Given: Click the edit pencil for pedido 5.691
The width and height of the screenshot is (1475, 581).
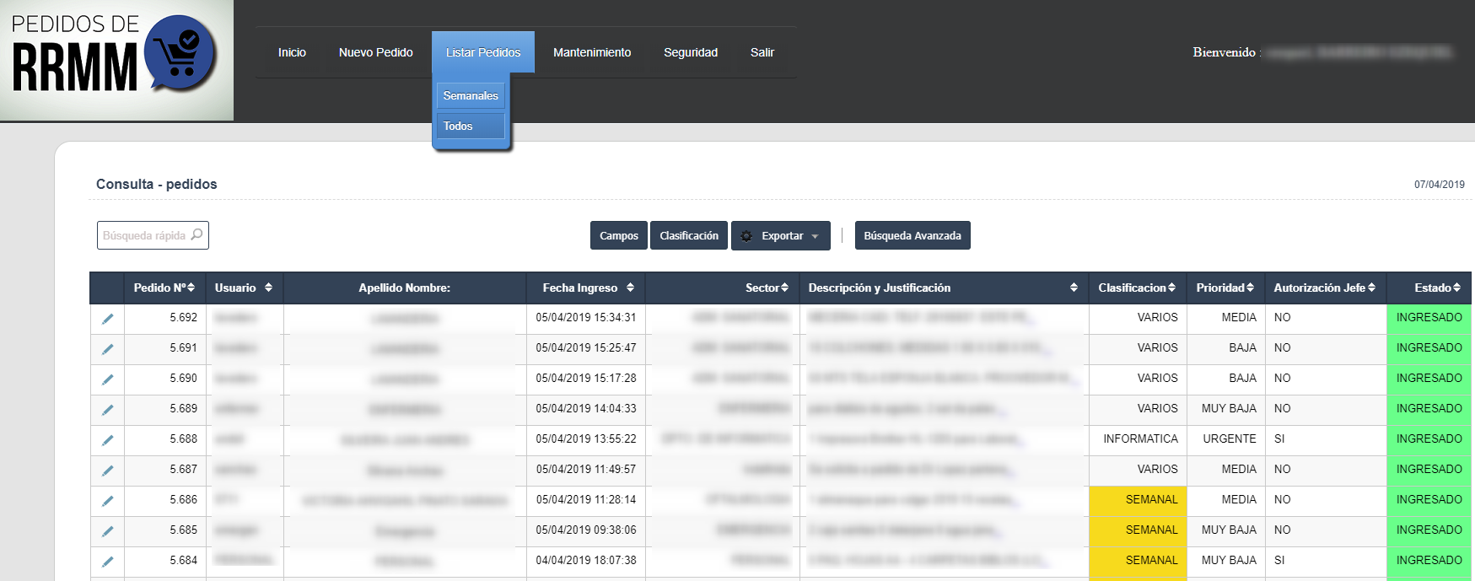Looking at the screenshot, I should pos(107,349).
